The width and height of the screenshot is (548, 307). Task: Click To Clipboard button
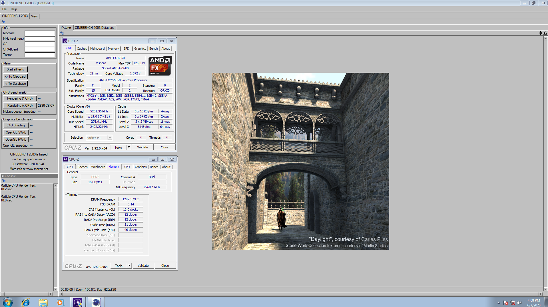tap(15, 76)
